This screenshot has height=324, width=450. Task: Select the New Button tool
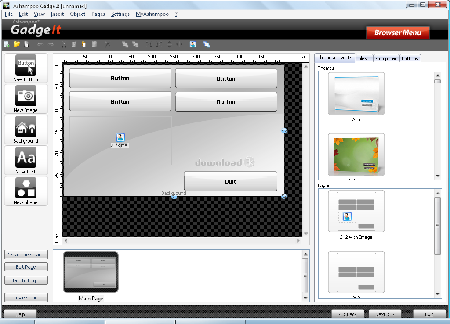(26, 68)
